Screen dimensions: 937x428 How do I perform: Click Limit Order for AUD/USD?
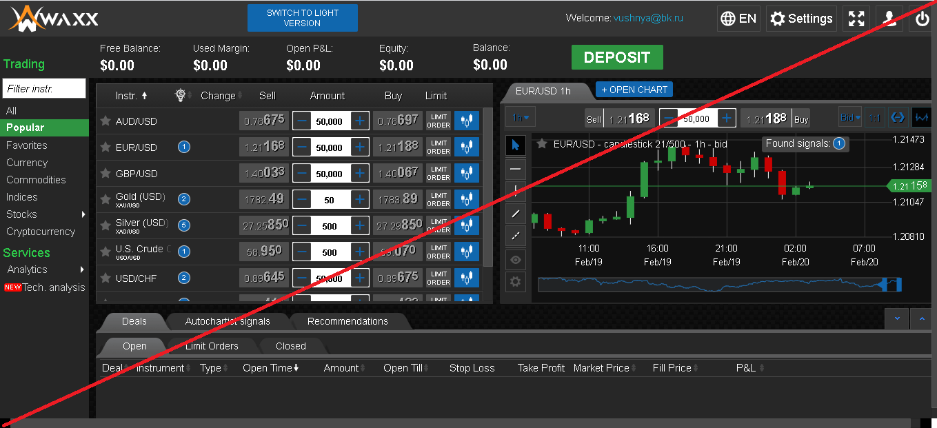point(439,121)
